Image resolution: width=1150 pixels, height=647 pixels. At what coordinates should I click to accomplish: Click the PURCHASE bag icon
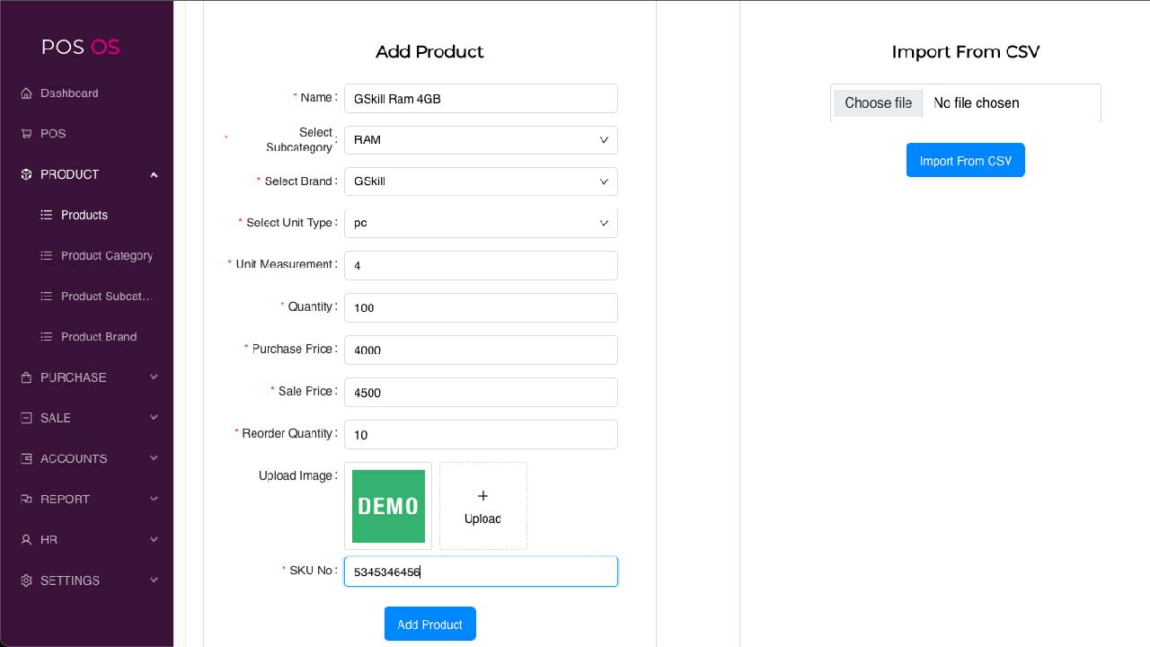[26, 377]
